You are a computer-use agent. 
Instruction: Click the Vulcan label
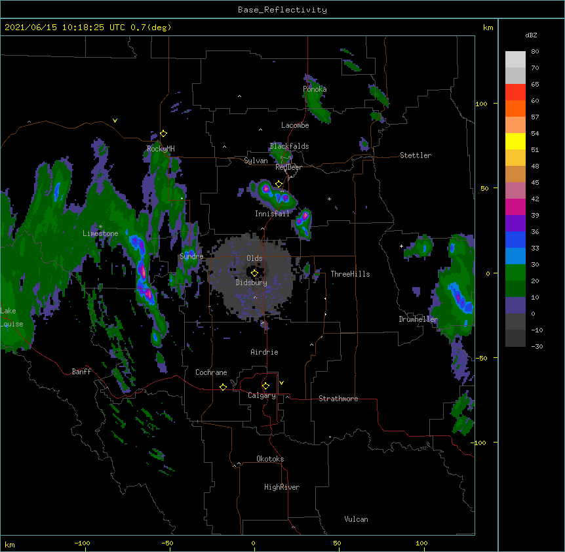pos(356,519)
